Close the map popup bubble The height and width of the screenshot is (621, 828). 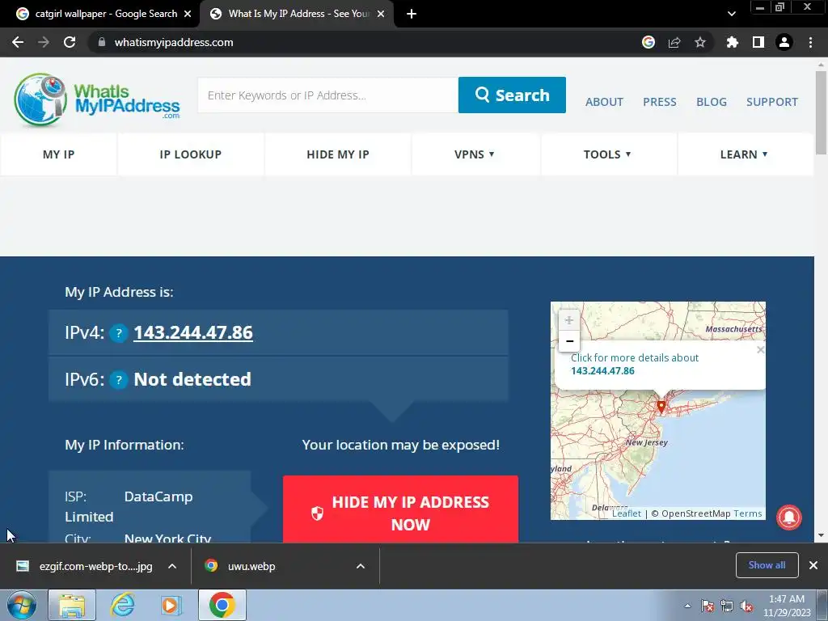click(x=760, y=349)
